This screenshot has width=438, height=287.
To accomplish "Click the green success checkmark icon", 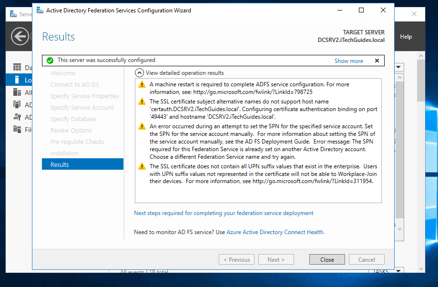I will 50,61.
